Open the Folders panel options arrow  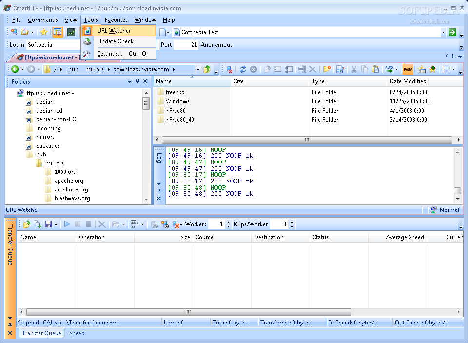(130, 81)
